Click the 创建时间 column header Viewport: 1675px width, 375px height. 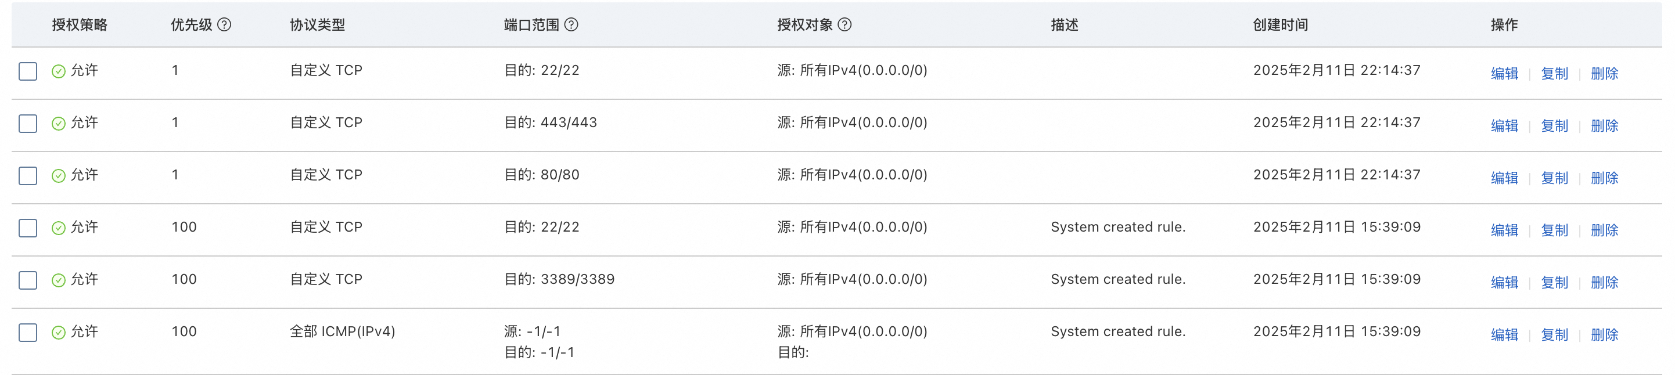1279,25
